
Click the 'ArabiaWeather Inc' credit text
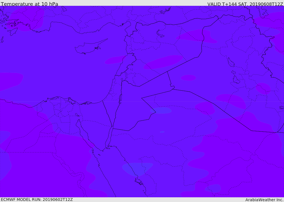point(264,200)
